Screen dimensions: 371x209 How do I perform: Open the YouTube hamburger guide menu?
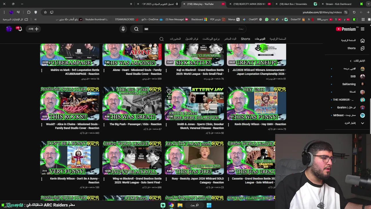coord(362,29)
